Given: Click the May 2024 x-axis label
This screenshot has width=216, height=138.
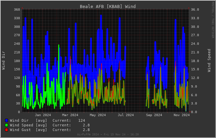Looking at the screenshot, I should click(x=98, y=115).
